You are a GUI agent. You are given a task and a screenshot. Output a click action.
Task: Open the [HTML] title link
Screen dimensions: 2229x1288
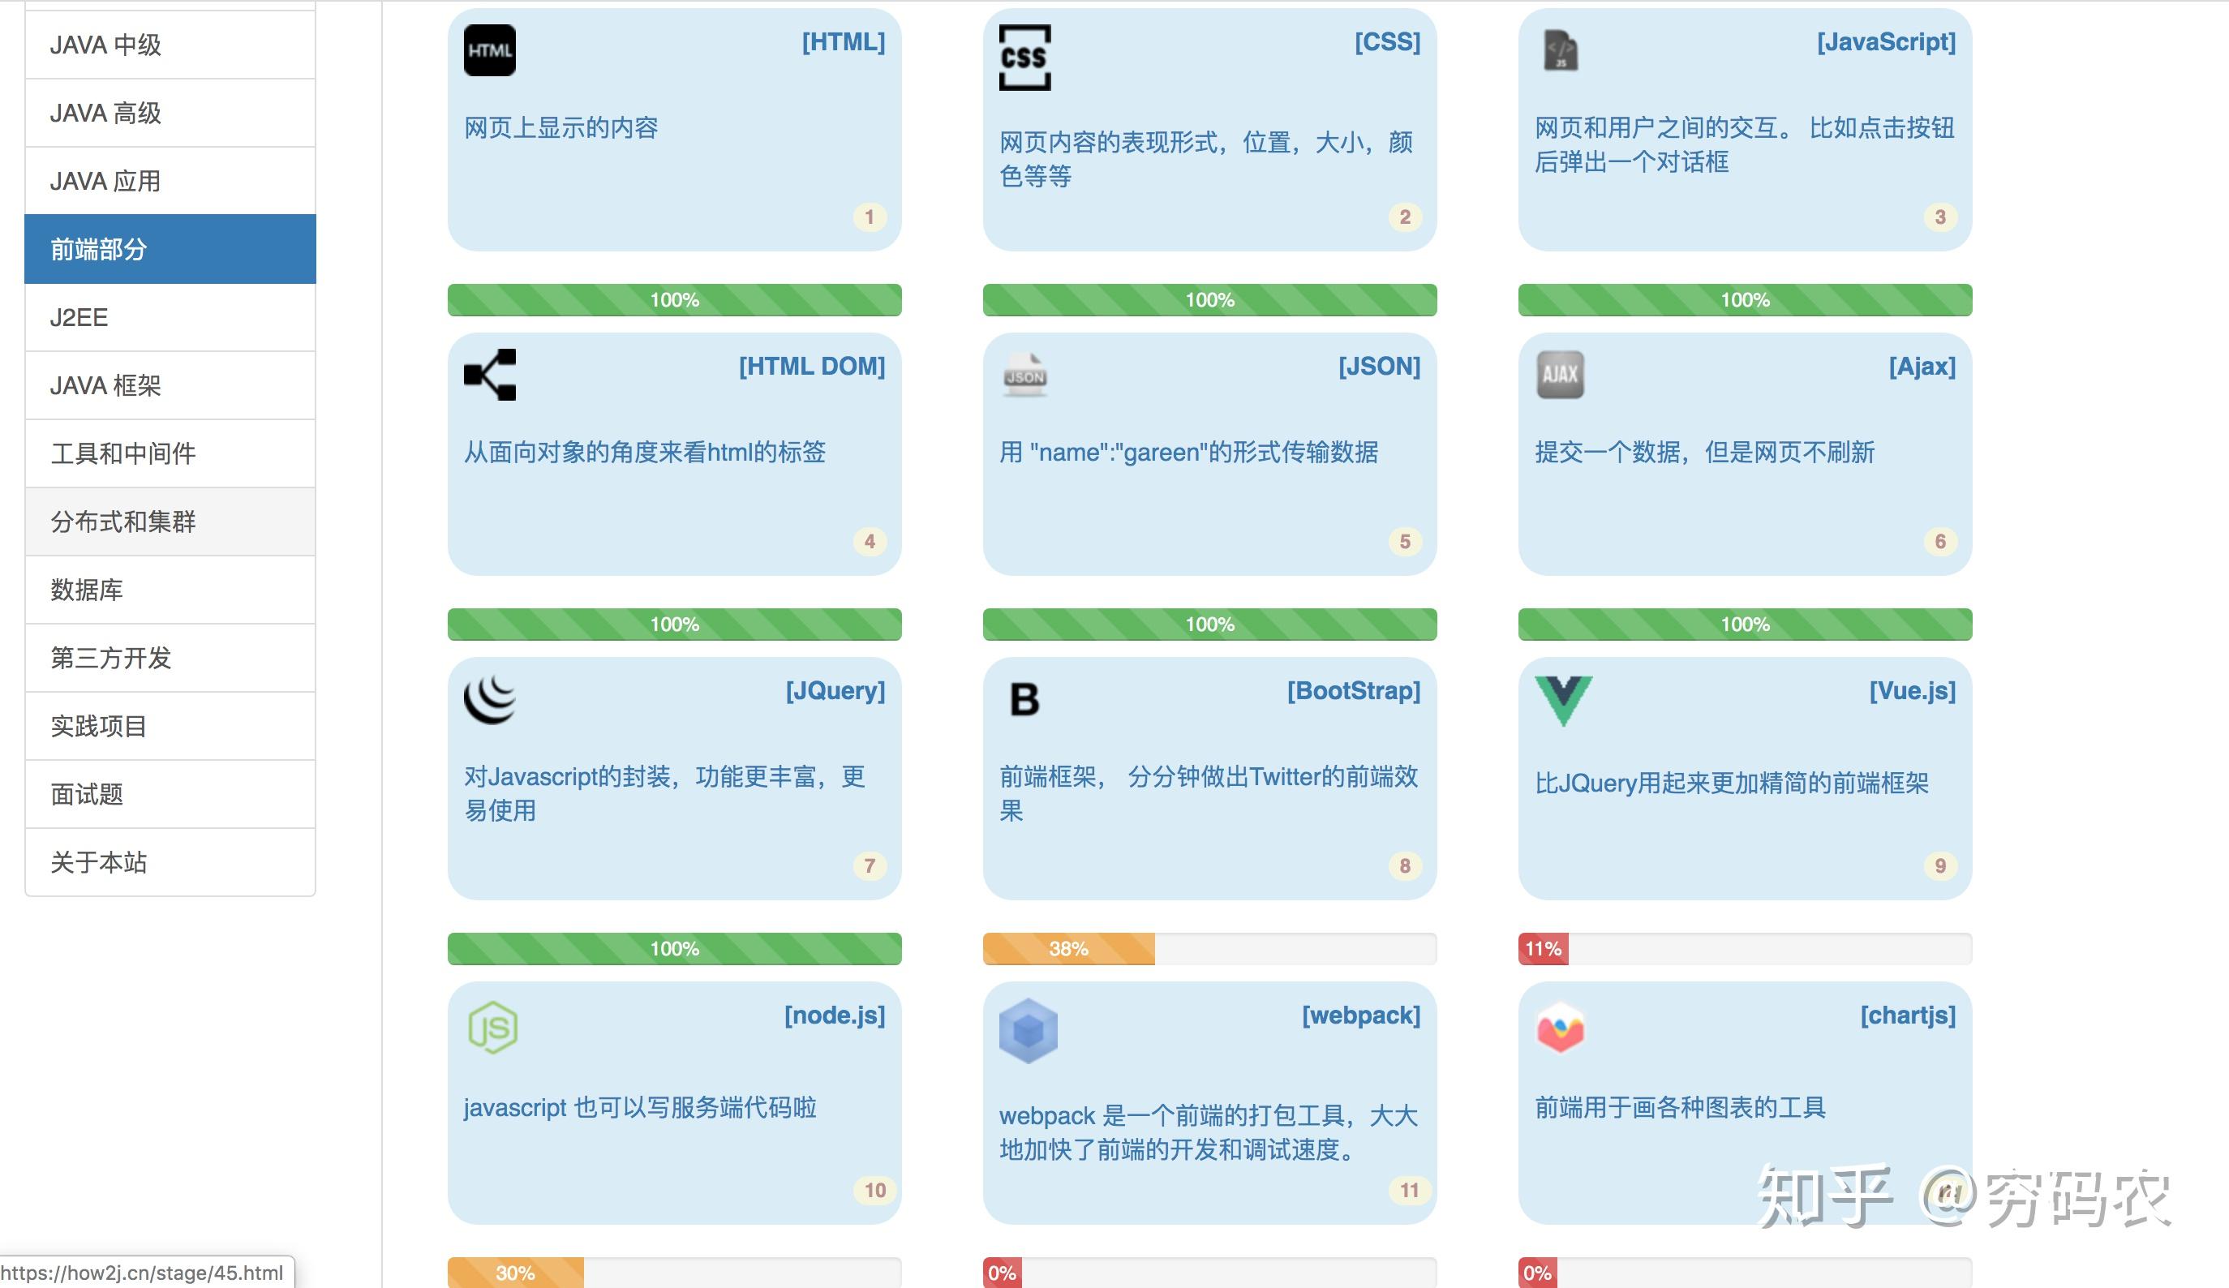click(843, 41)
